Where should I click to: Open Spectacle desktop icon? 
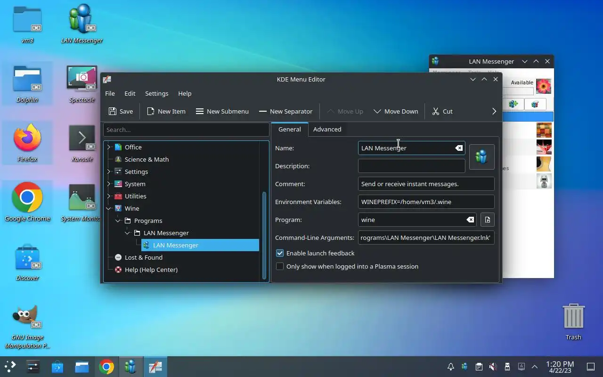click(82, 84)
